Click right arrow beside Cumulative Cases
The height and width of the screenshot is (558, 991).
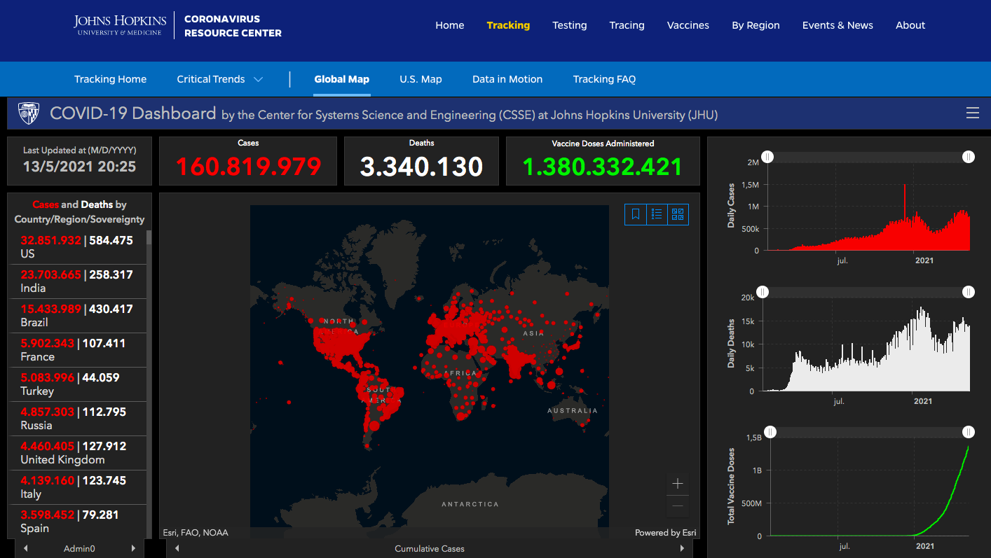tap(682, 548)
